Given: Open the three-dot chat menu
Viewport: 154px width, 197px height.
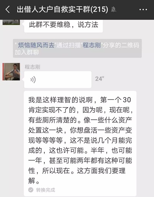Looking at the screenshot, I should point(143,10).
